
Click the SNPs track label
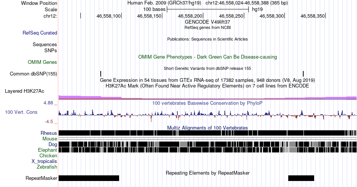click(51, 50)
